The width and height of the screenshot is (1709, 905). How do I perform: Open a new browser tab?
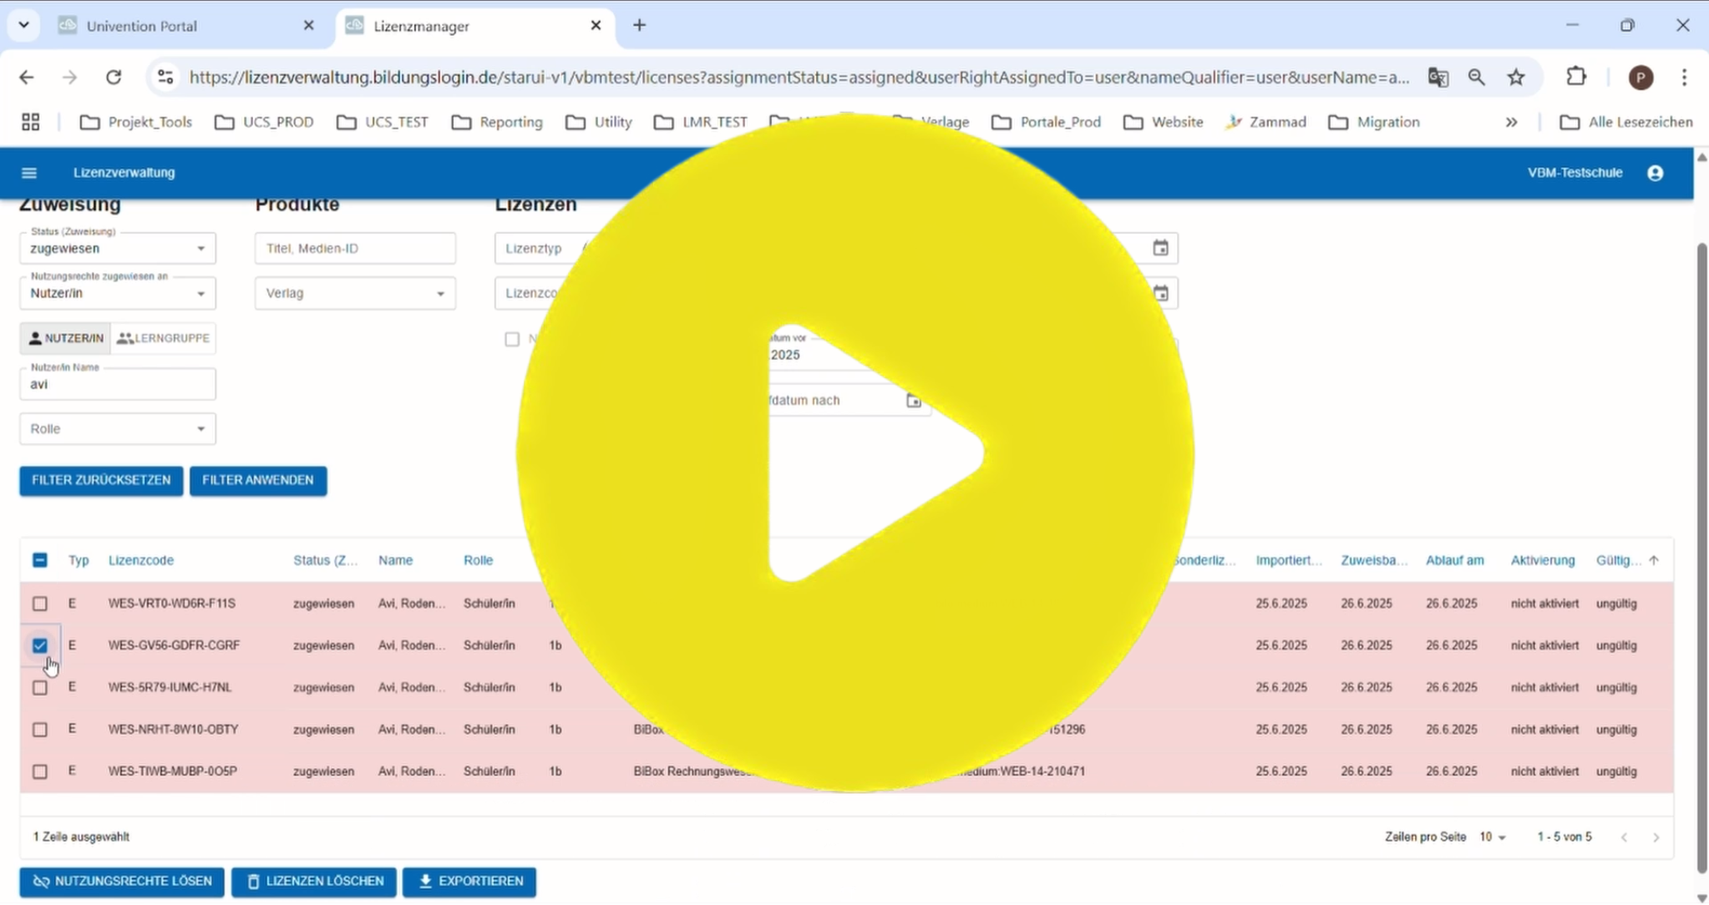639,25
